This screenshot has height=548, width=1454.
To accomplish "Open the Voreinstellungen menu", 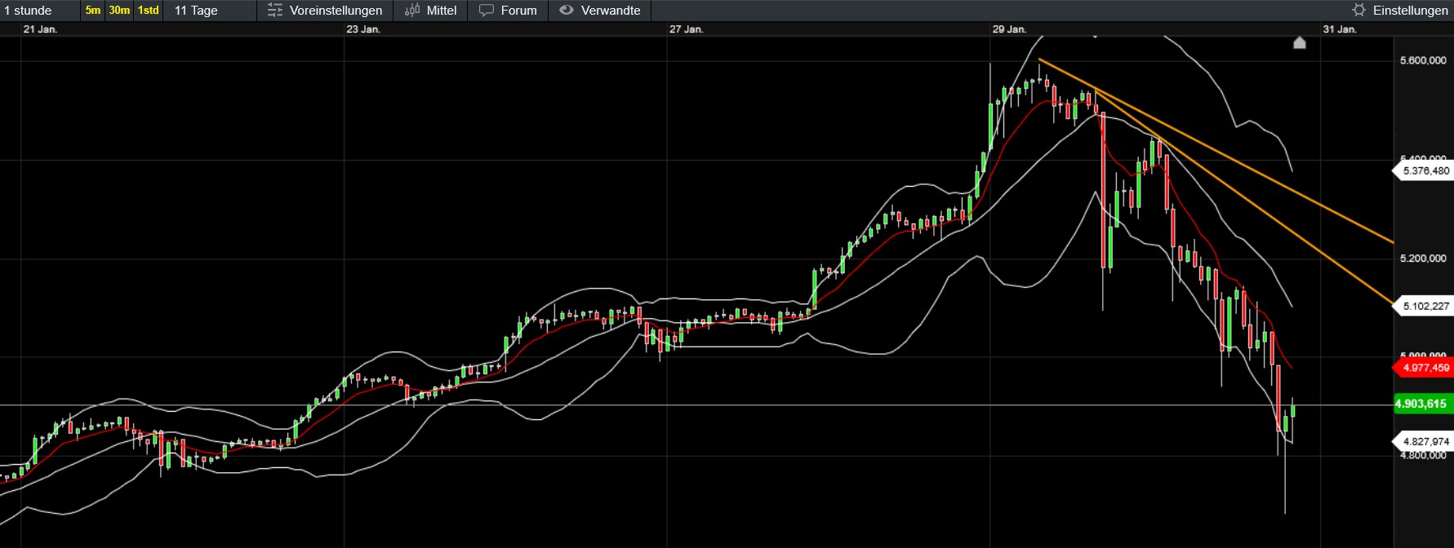I will (x=336, y=11).
